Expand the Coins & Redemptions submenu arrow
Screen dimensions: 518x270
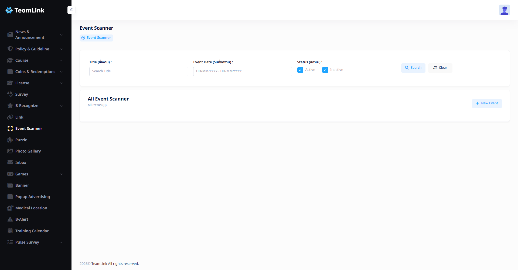pyautogui.click(x=61, y=72)
